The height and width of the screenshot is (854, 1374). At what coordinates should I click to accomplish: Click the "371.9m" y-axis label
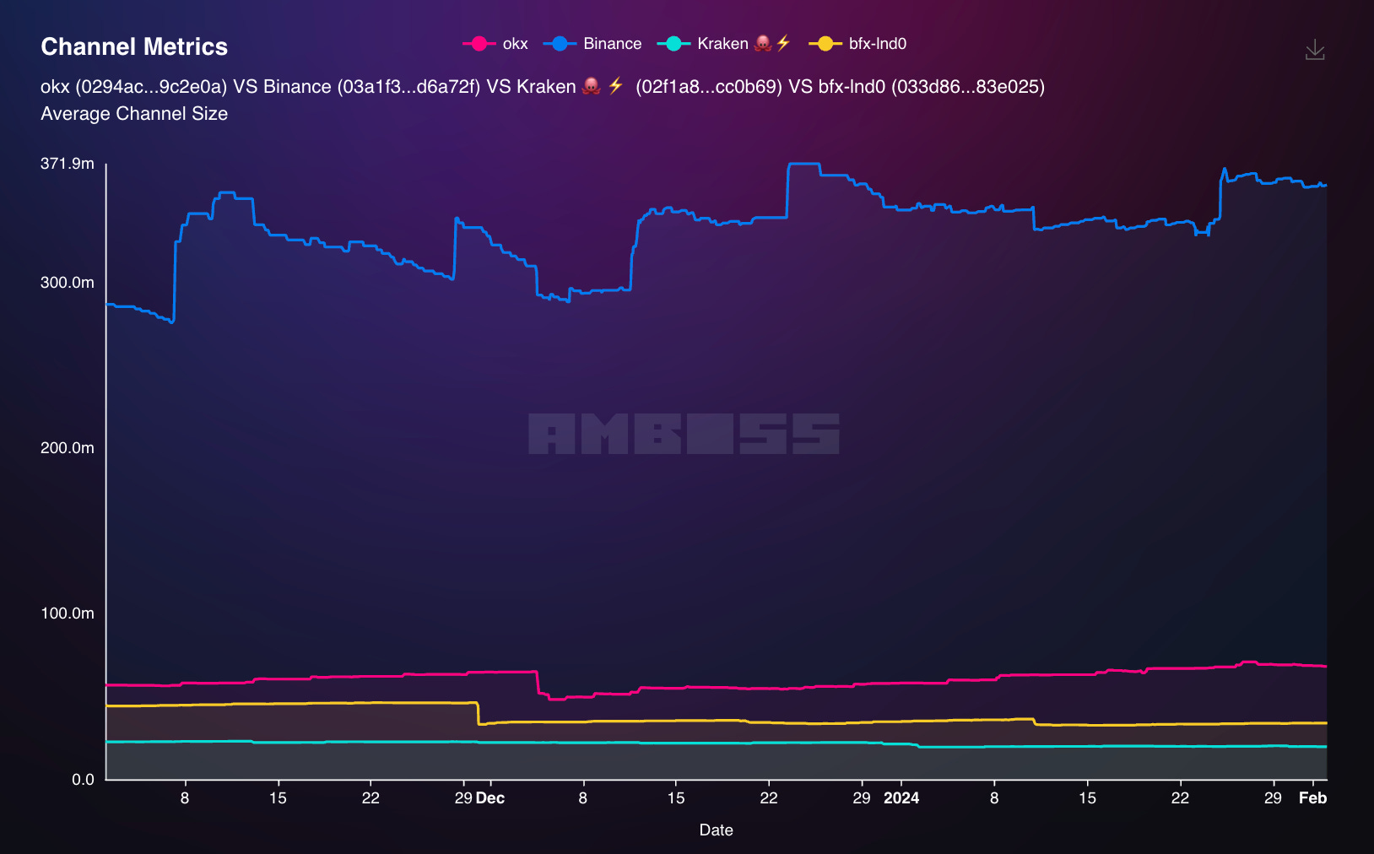point(68,164)
